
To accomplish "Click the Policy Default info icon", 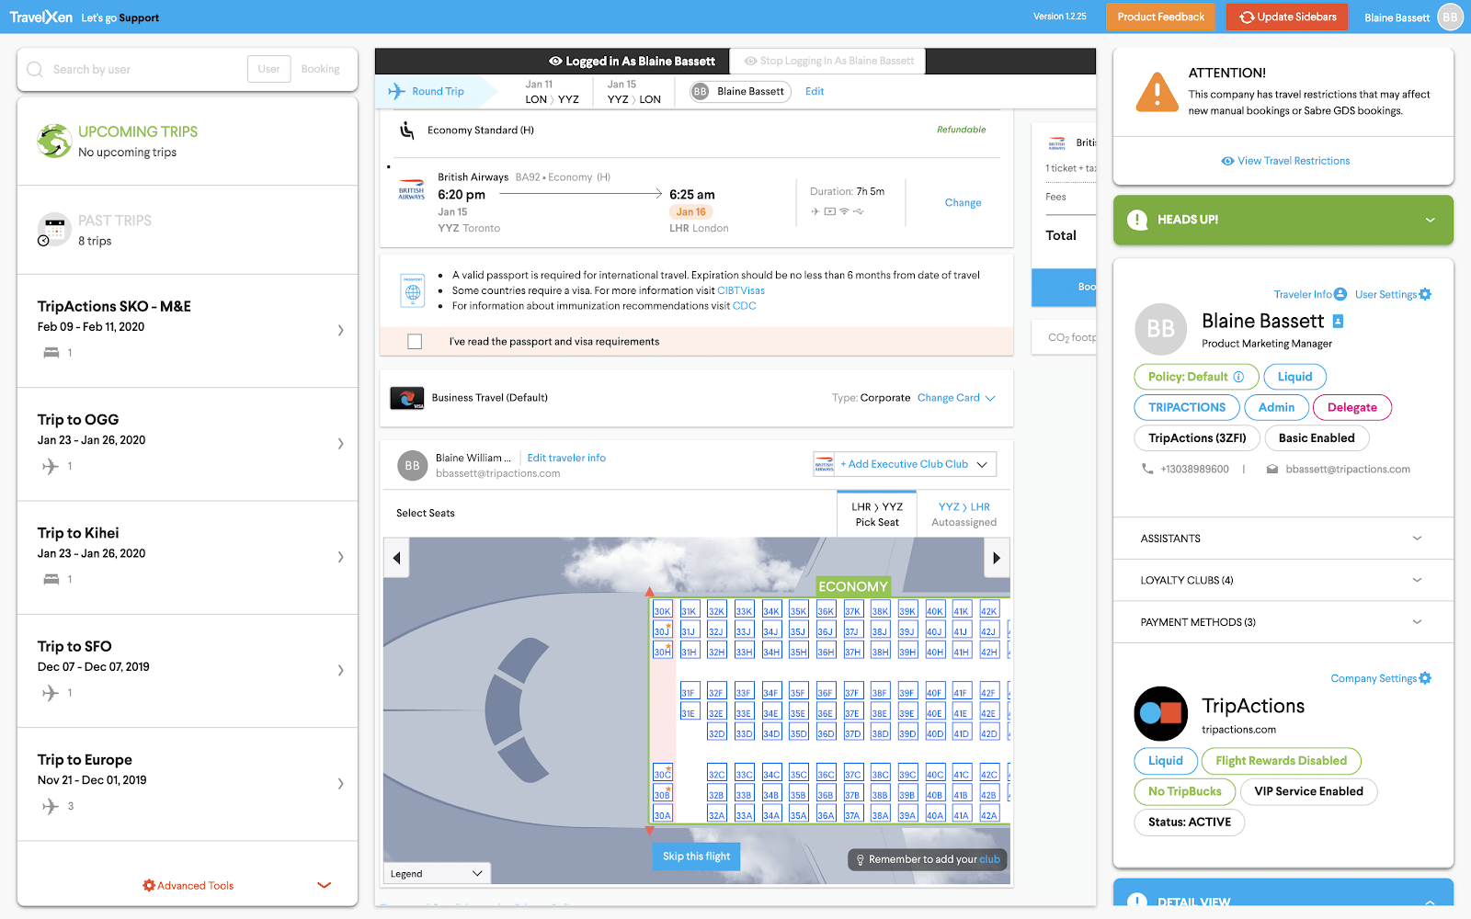I will click(1238, 377).
